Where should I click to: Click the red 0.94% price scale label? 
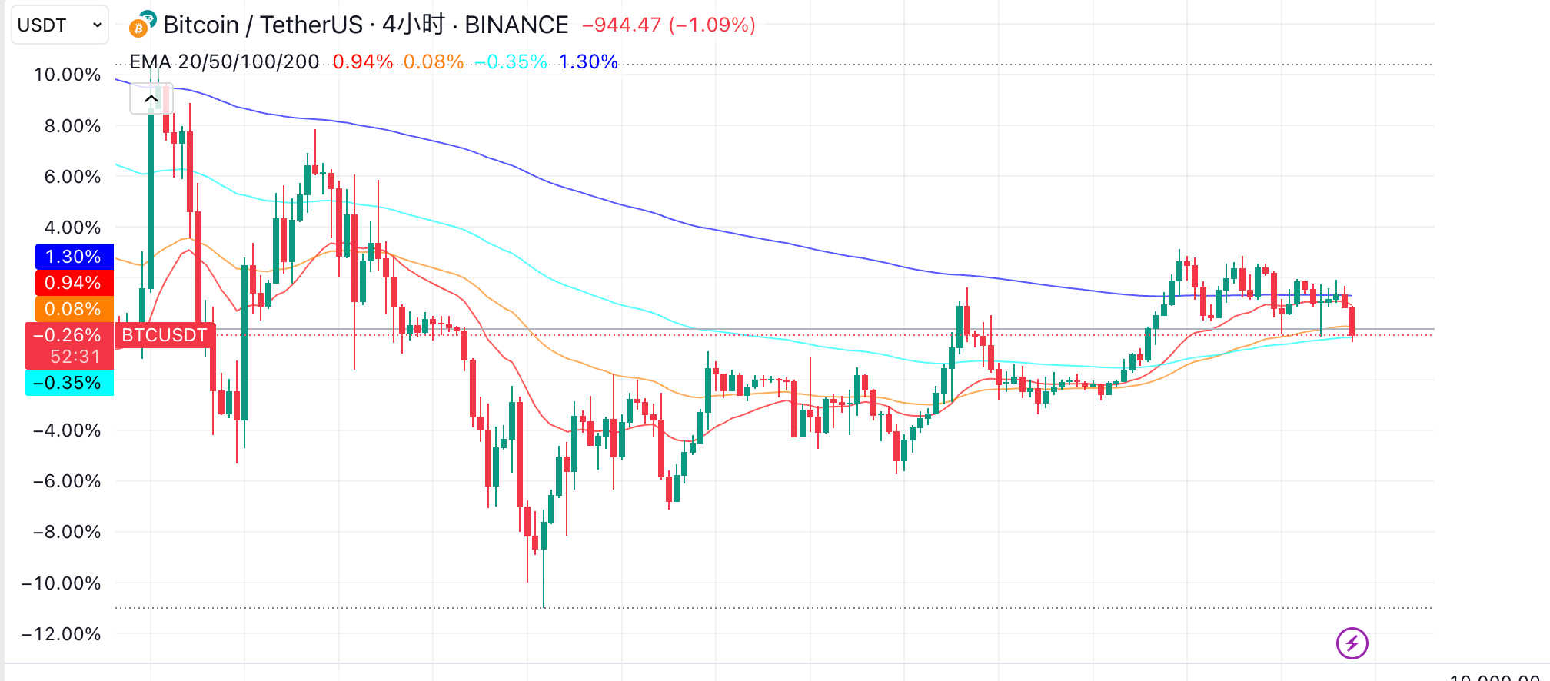point(74,283)
